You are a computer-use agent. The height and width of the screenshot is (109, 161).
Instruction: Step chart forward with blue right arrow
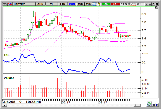click(157, 105)
